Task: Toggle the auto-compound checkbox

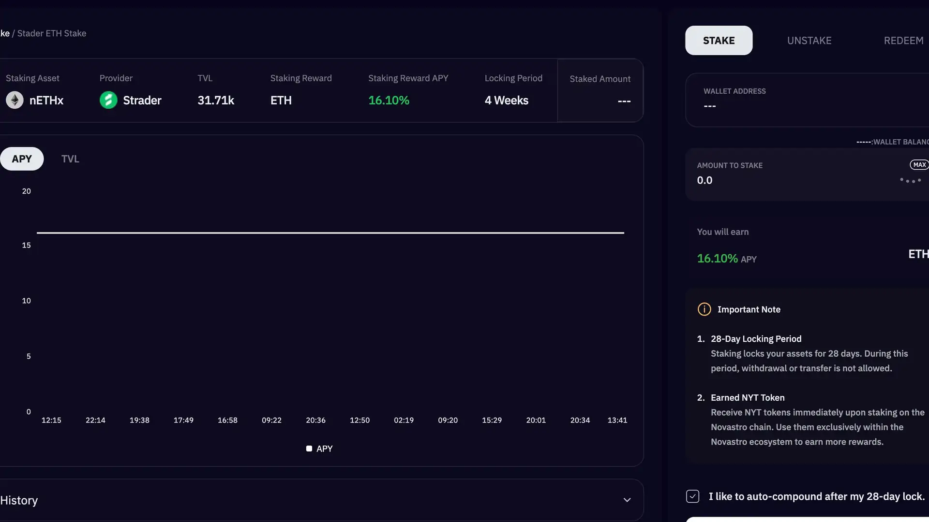Action: click(x=692, y=496)
